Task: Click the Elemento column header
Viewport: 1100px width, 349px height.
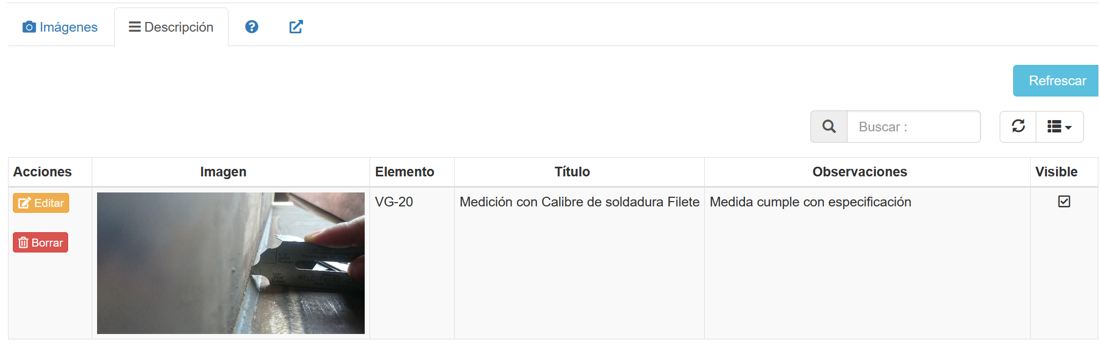Action: (x=404, y=172)
